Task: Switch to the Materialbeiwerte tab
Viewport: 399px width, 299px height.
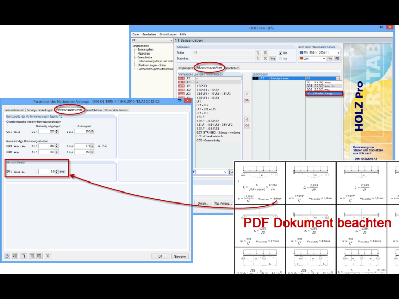Action: tap(15, 110)
